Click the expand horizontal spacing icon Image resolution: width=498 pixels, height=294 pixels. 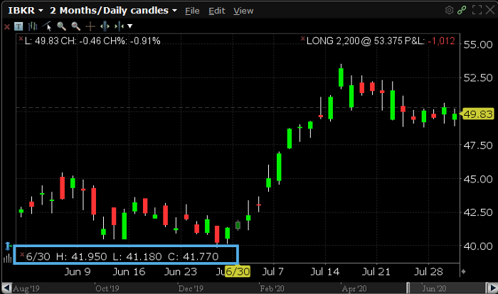(106, 26)
